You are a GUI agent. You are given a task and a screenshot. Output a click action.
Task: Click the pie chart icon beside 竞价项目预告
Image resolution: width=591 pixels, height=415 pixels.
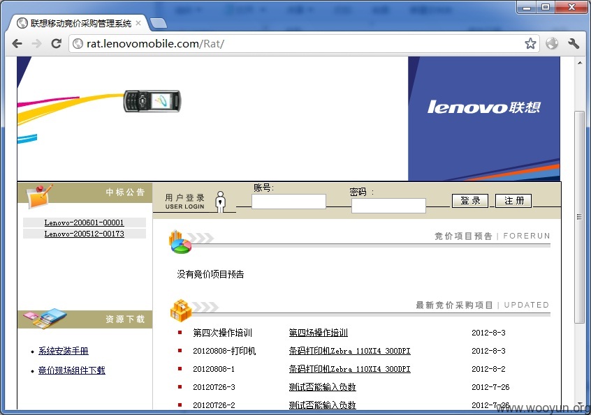point(180,242)
